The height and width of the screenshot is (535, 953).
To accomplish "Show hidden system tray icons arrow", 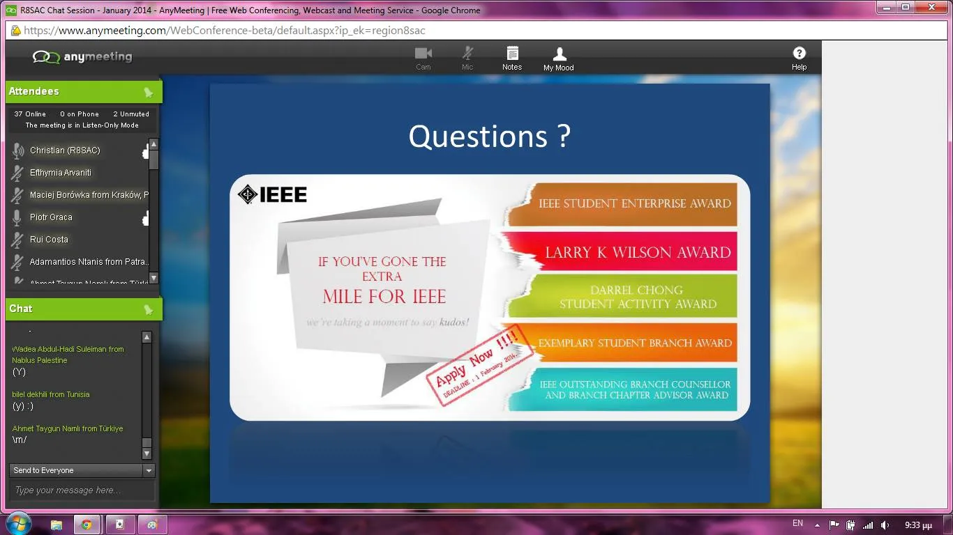I will coord(817,525).
